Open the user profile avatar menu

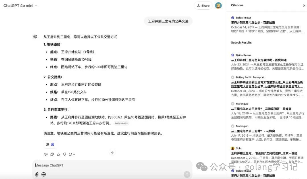click(x=218, y=6)
